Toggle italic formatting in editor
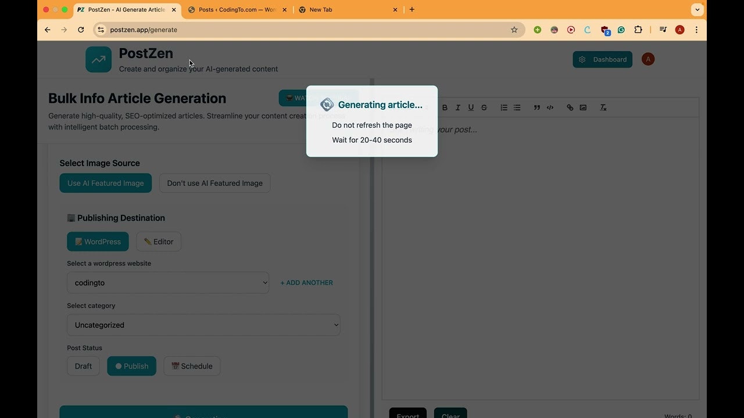 pos(458,107)
